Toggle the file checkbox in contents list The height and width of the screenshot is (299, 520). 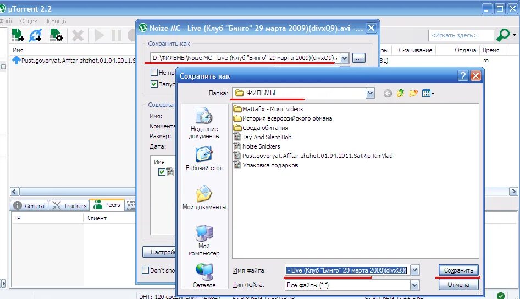pyautogui.click(x=162, y=172)
